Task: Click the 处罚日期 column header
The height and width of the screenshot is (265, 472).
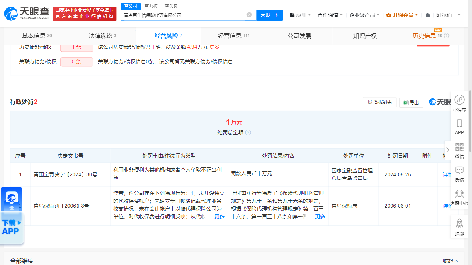Action: [398, 156]
